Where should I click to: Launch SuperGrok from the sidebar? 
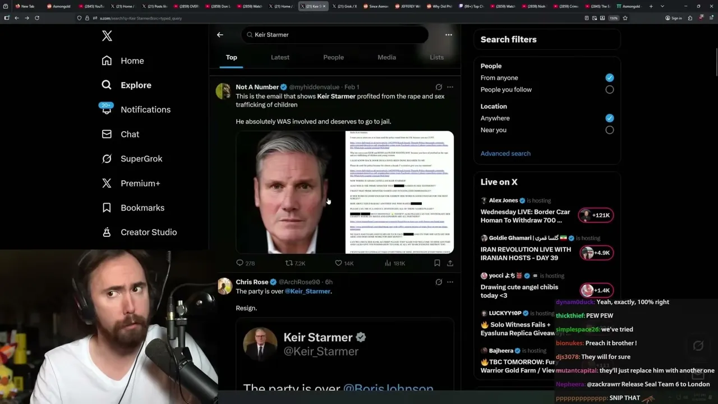132,159
